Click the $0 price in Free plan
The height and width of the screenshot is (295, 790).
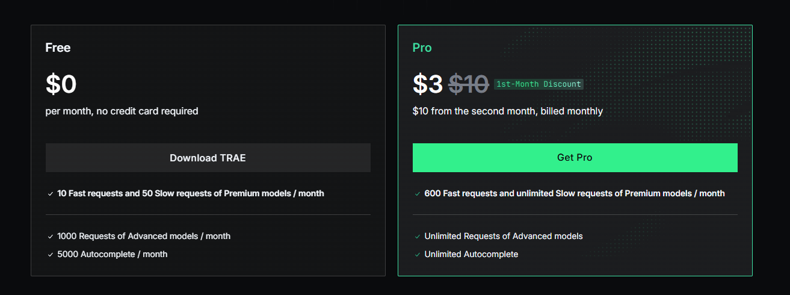click(x=61, y=84)
